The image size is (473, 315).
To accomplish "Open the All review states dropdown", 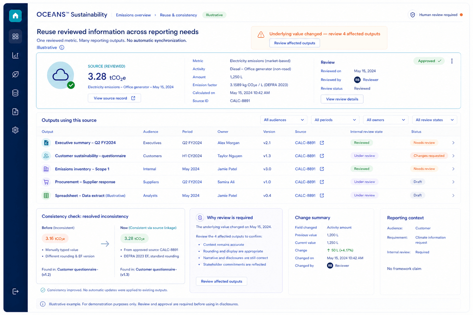I will 435,120.
